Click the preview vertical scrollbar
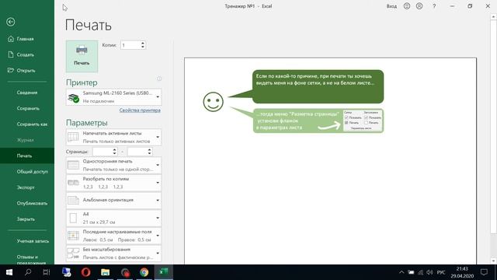 494,138
